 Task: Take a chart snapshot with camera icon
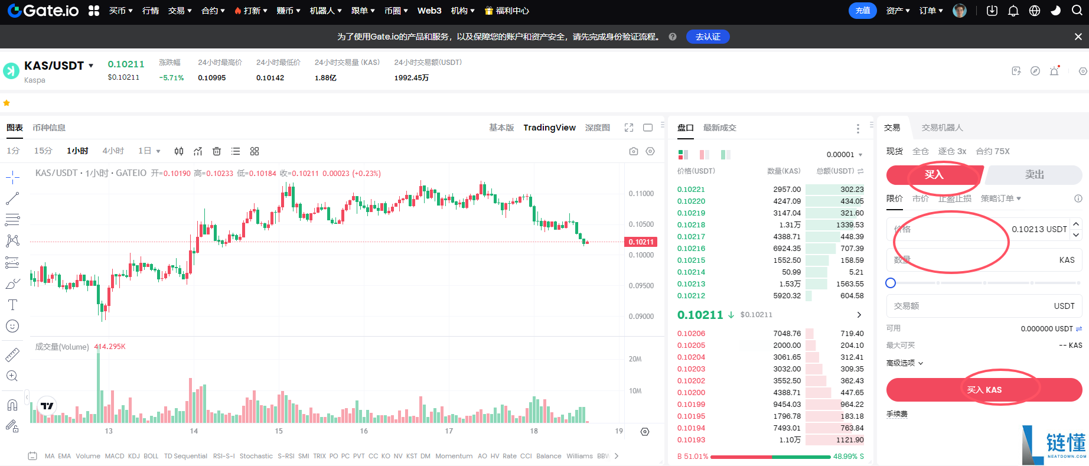634,151
